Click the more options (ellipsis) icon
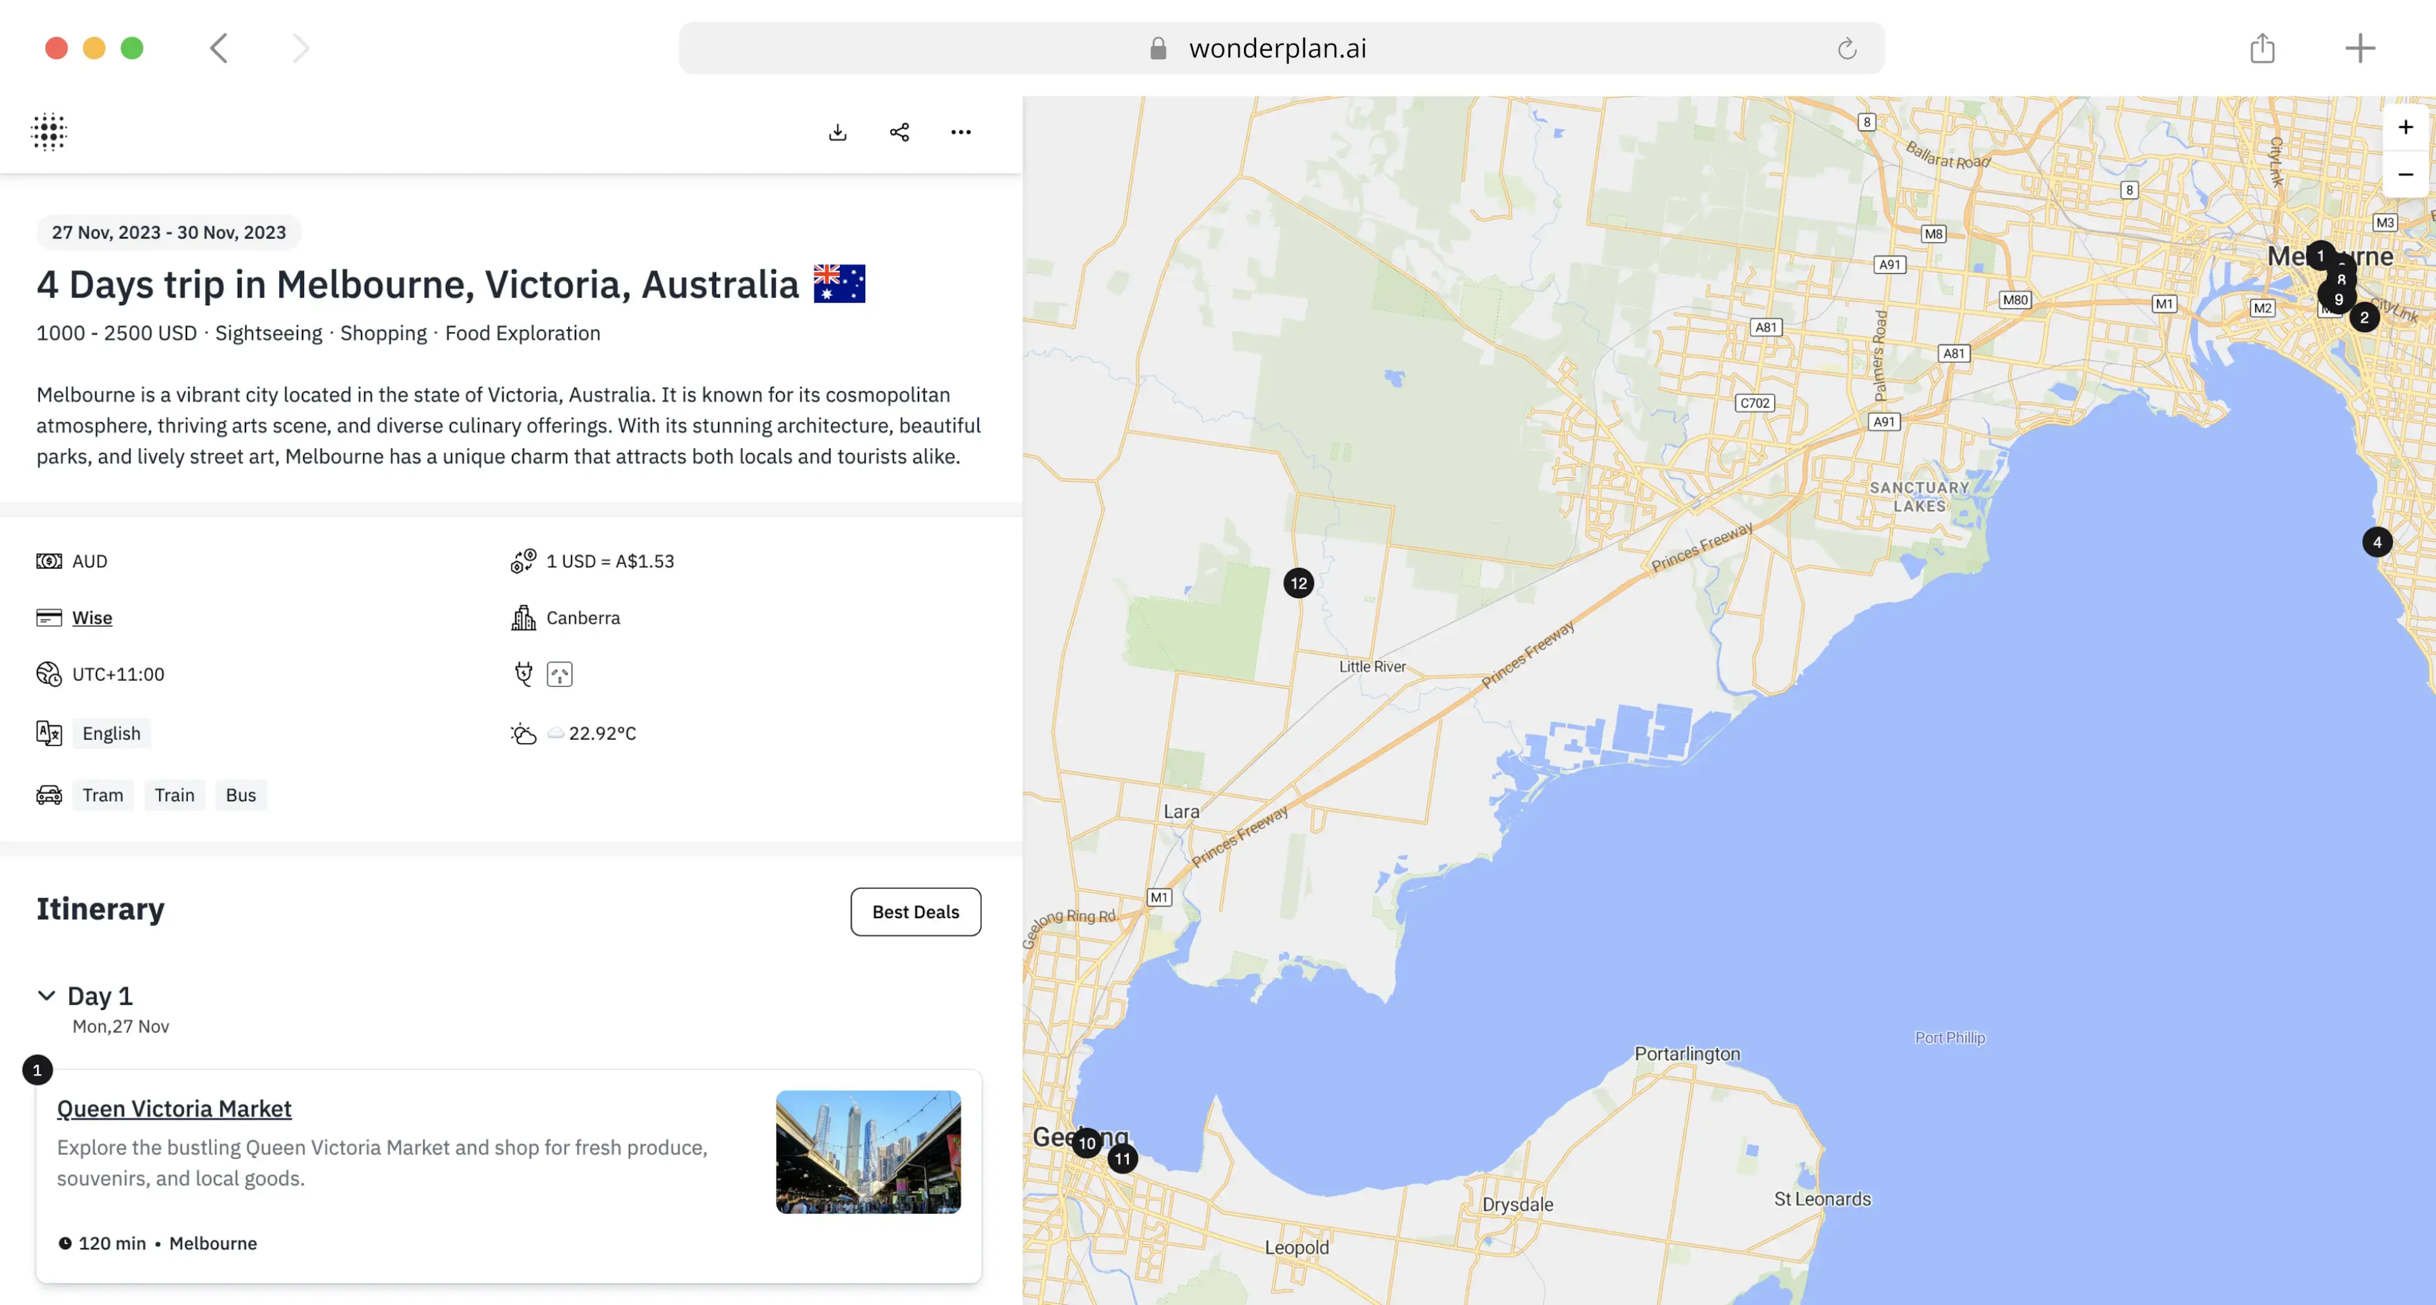The width and height of the screenshot is (2436, 1305). coord(960,131)
